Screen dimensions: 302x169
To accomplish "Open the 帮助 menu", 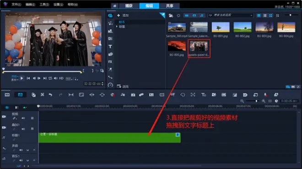I will 73,5.
